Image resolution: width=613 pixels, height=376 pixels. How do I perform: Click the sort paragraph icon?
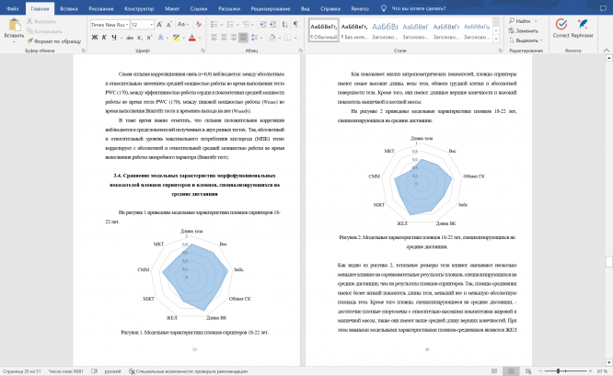285,24
